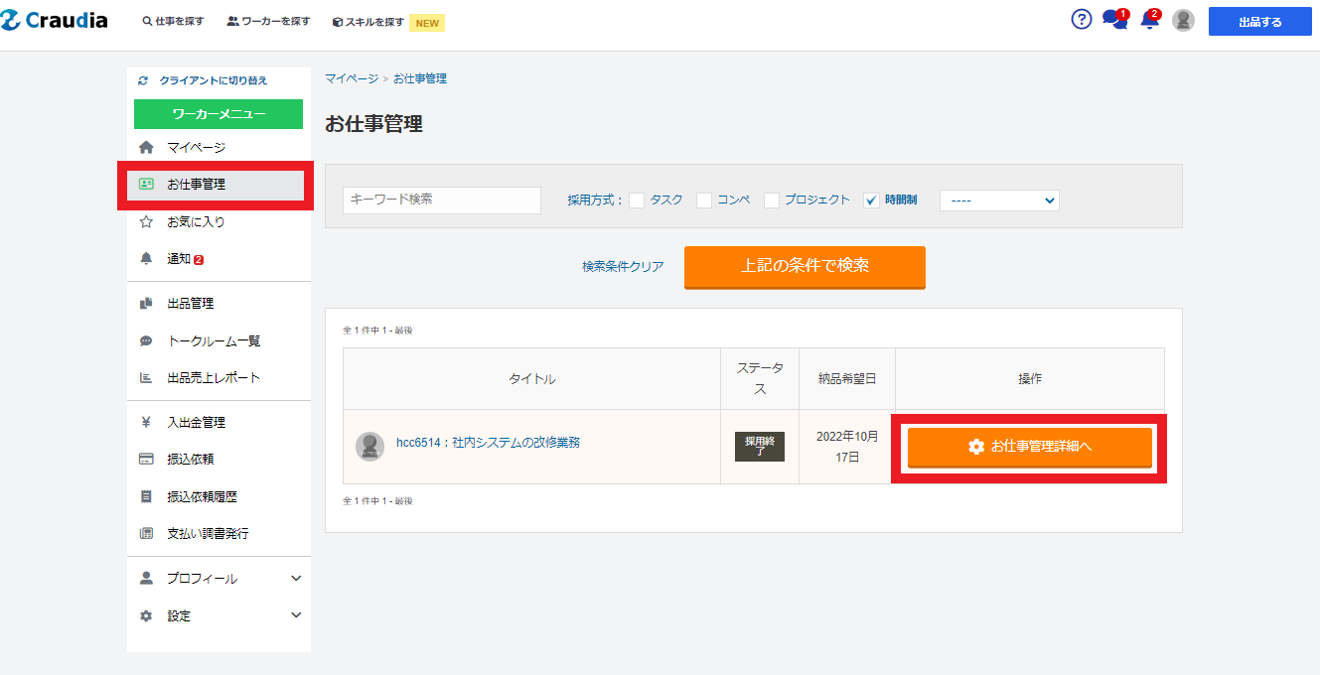Open the help question mark icon
Image resolution: width=1320 pixels, height=675 pixels.
coord(1082,20)
